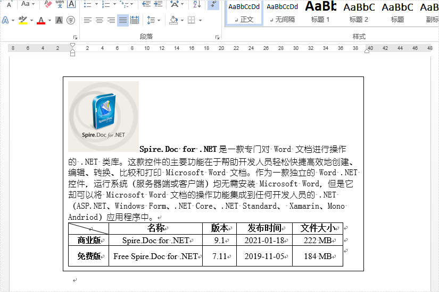Click the row label '免费版'
This screenshot has height=292, width=439.
click(89, 256)
